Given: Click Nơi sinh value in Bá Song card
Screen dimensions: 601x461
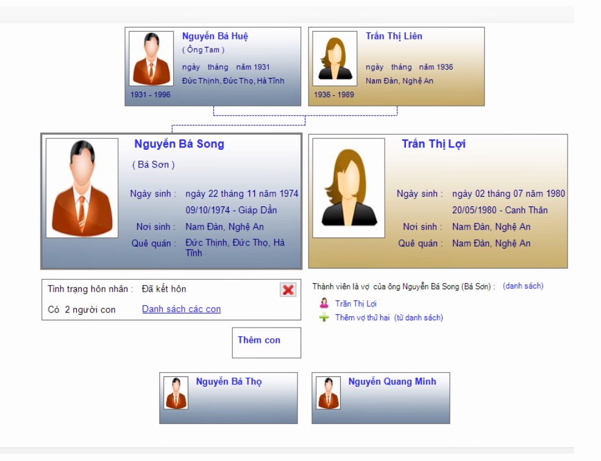Looking at the screenshot, I should (224, 227).
